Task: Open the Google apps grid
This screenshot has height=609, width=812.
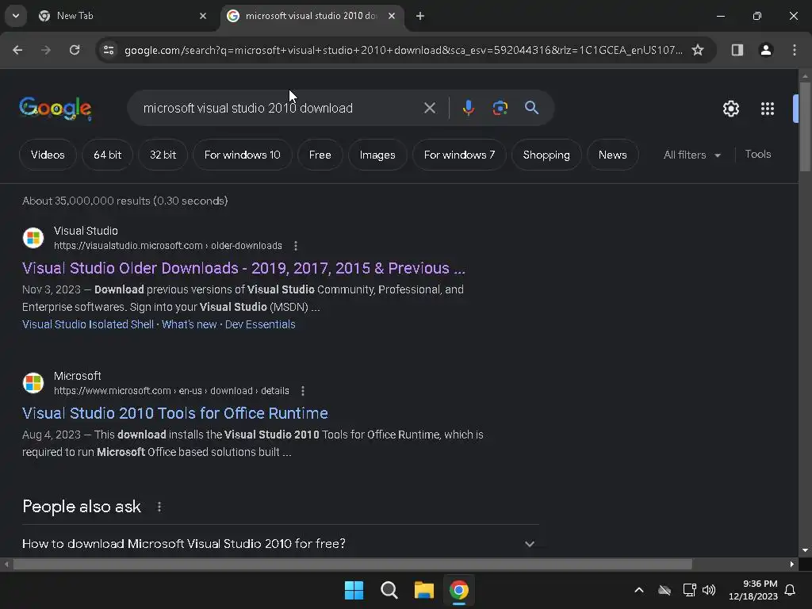Action: tap(767, 109)
